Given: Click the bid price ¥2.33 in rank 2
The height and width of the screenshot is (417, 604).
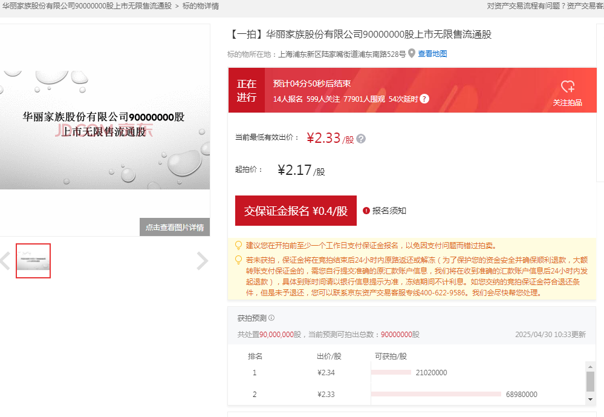Looking at the screenshot, I should (x=326, y=394).
